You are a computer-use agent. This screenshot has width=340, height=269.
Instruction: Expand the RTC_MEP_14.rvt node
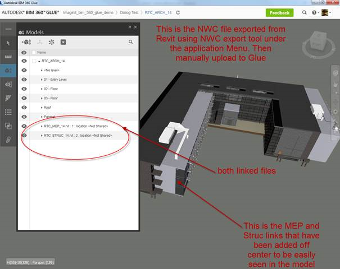42,126
